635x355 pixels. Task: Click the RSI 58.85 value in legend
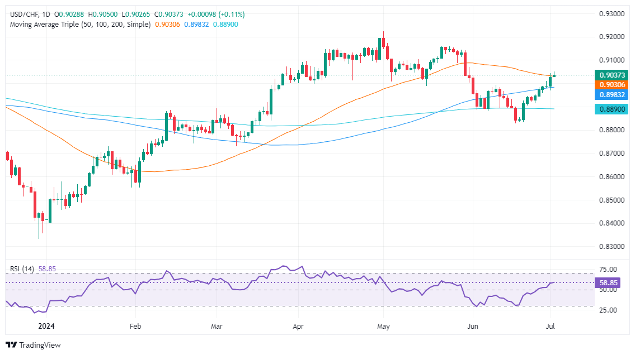coord(47,269)
